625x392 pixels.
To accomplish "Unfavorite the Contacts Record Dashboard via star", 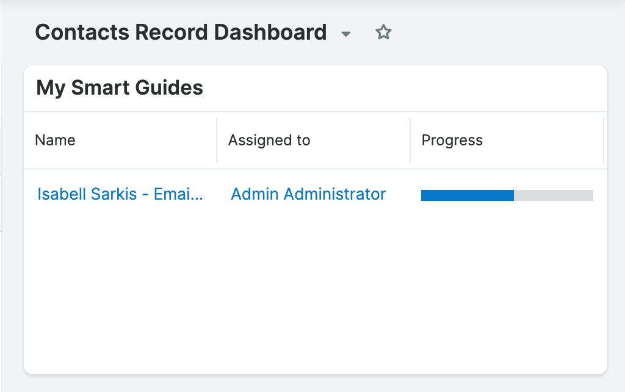I will pos(383,33).
